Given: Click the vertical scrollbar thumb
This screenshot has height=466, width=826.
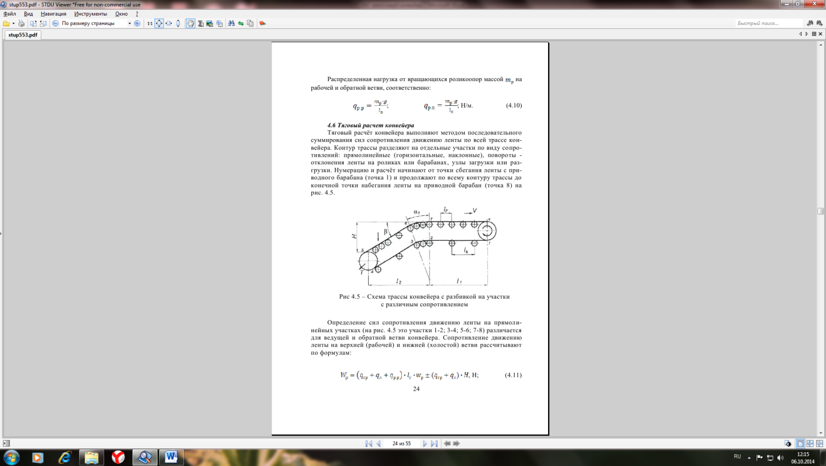Looking at the screenshot, I should [820, 211].
